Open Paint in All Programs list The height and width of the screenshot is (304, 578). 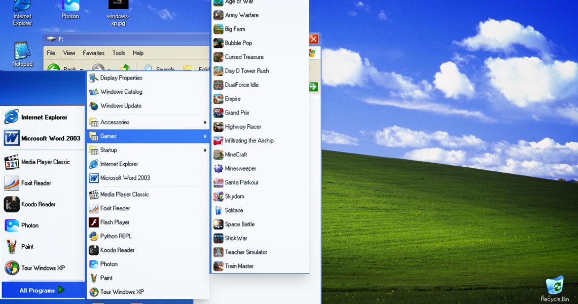[148, 278]
